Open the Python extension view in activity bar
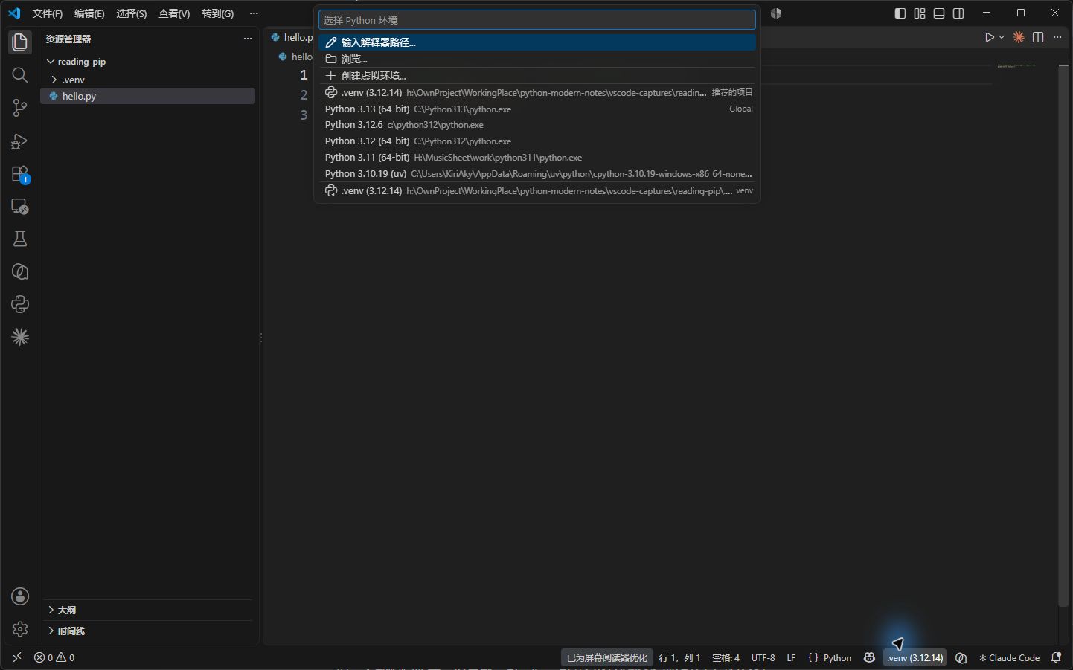 point(20,304)
